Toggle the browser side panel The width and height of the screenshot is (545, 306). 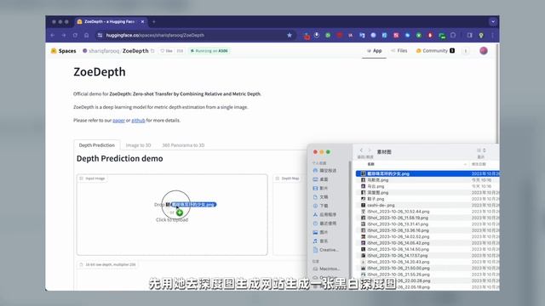tap(469, 35)
